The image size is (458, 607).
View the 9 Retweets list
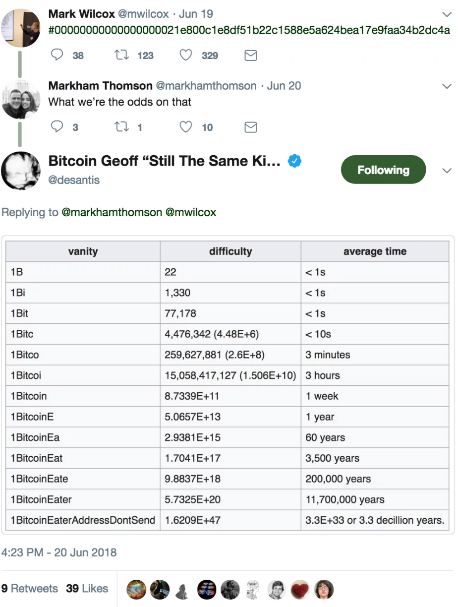click(x=30, y=589)
